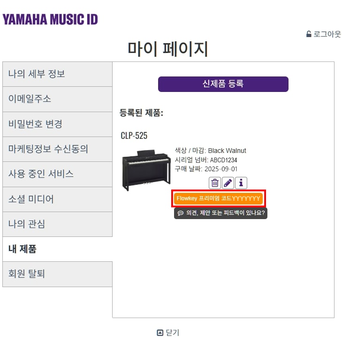The width and height of the screenshot is (342, 342).
Task: Open 마케팅정보 수신동의 settings
Action: pos(57,149)
